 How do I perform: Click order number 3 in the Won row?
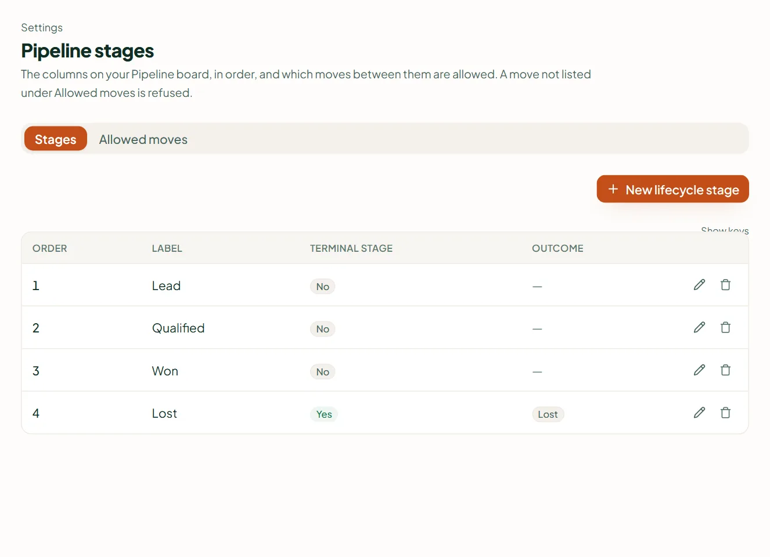click(x=36, y=371)
